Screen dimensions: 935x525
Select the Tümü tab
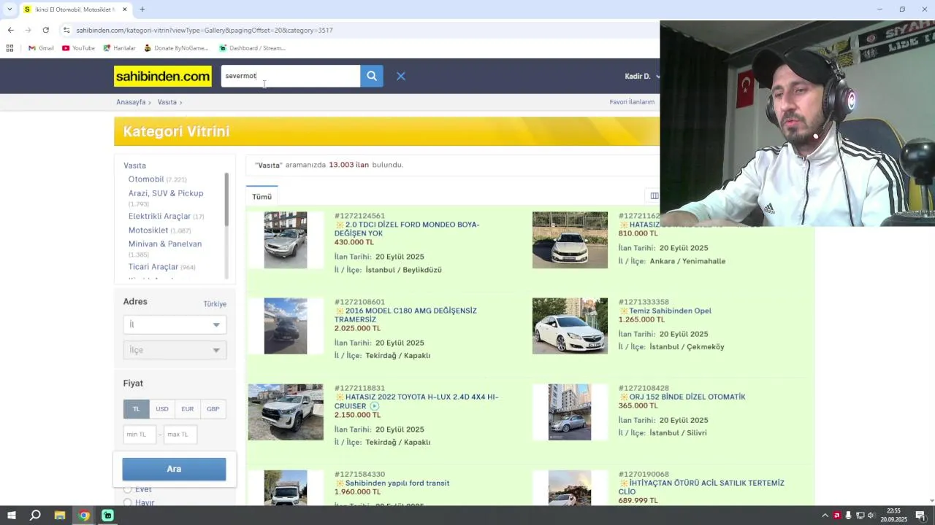click(x=262, y=197)
